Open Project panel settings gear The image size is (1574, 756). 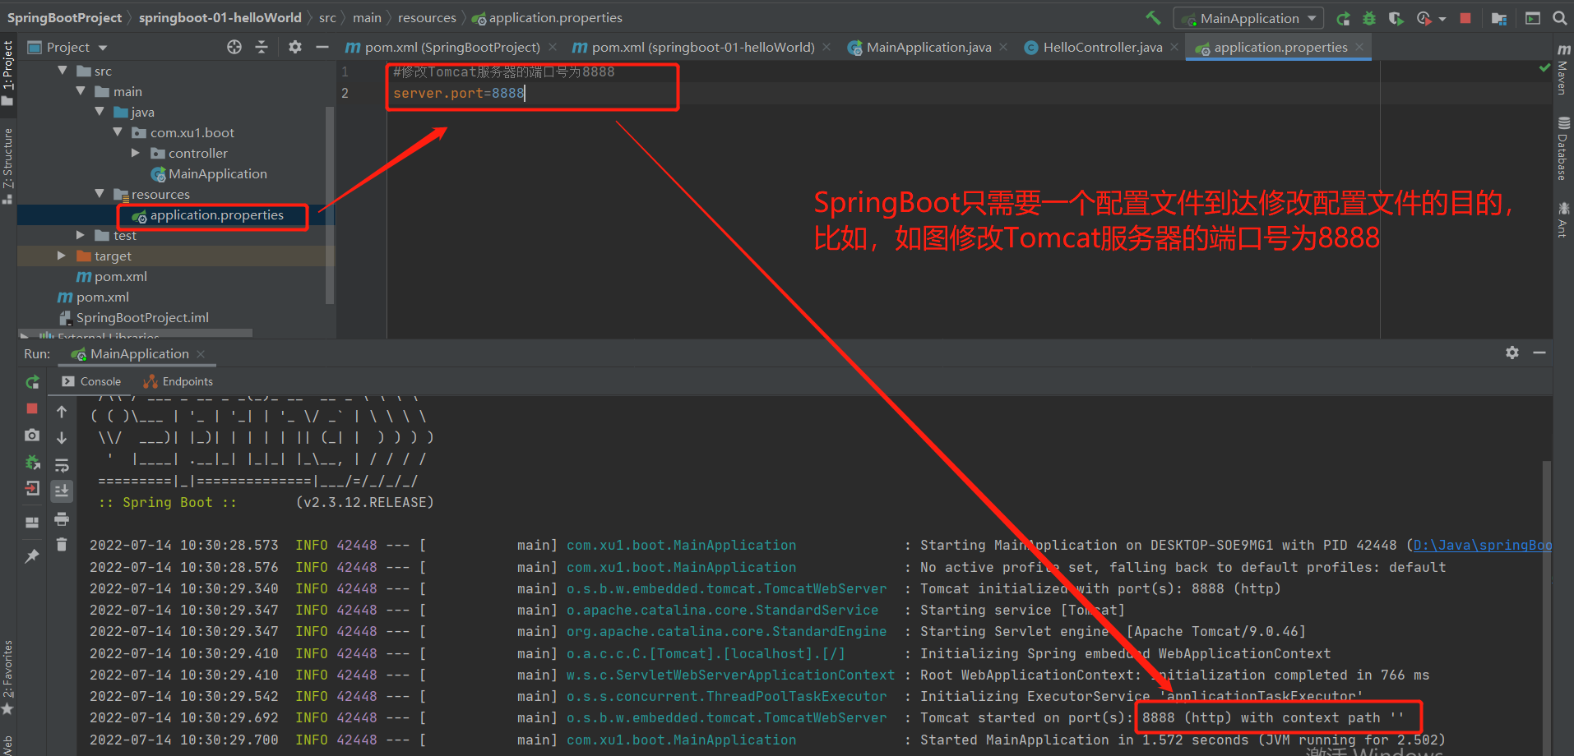coord(295,47)
